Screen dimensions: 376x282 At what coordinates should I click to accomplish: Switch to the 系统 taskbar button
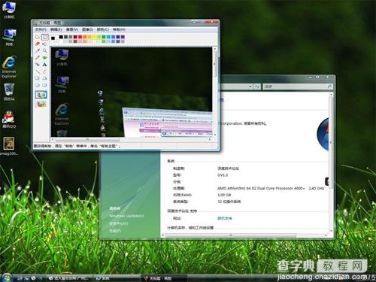(117, 278)
